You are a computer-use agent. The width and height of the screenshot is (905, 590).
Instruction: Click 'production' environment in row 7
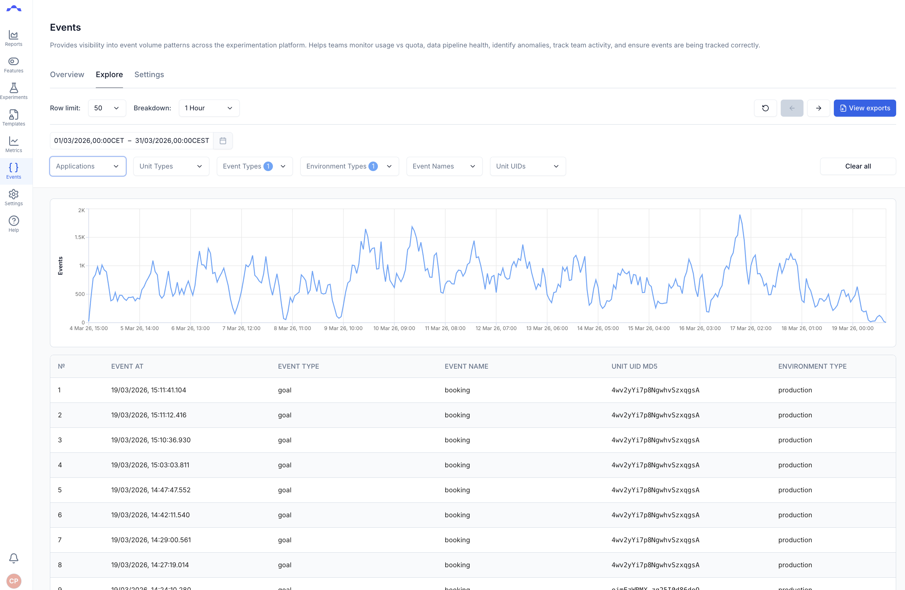(x=795, y=540)
